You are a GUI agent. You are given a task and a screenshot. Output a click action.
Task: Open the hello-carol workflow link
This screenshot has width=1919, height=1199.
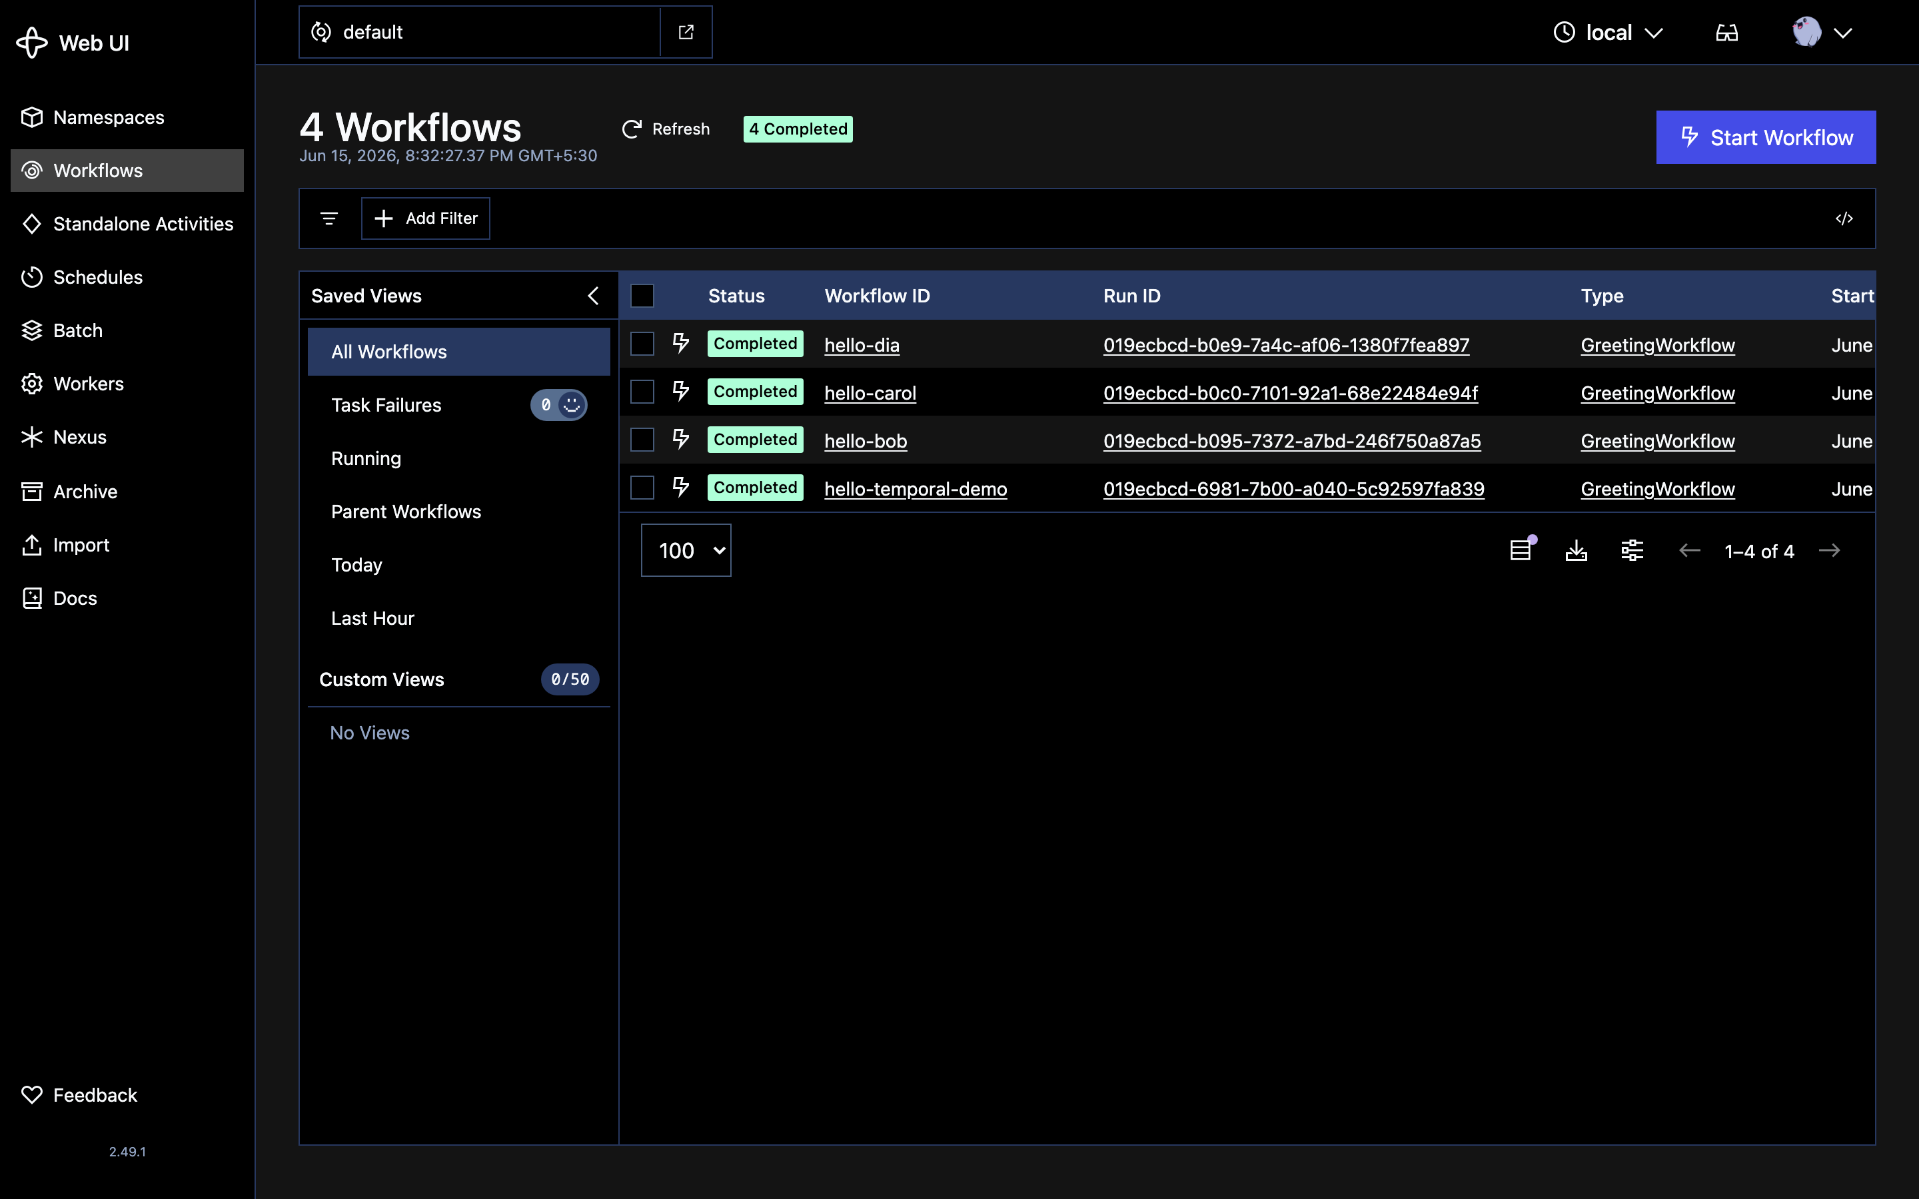[x=870, y=393]
